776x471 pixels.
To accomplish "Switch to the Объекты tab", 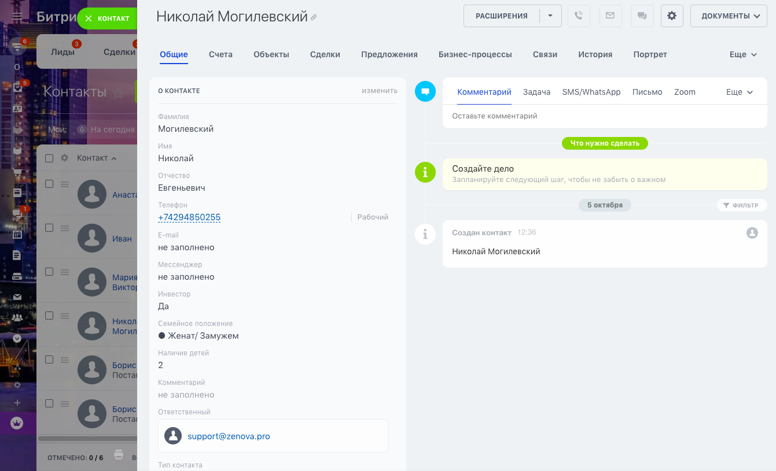I will coord(271,54).
